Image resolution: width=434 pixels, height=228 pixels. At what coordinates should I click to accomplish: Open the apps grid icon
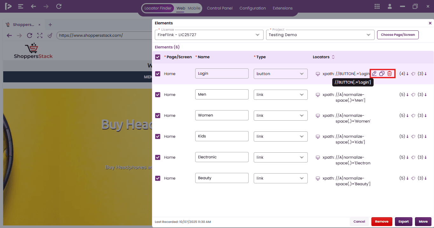(x=377, y=6)
